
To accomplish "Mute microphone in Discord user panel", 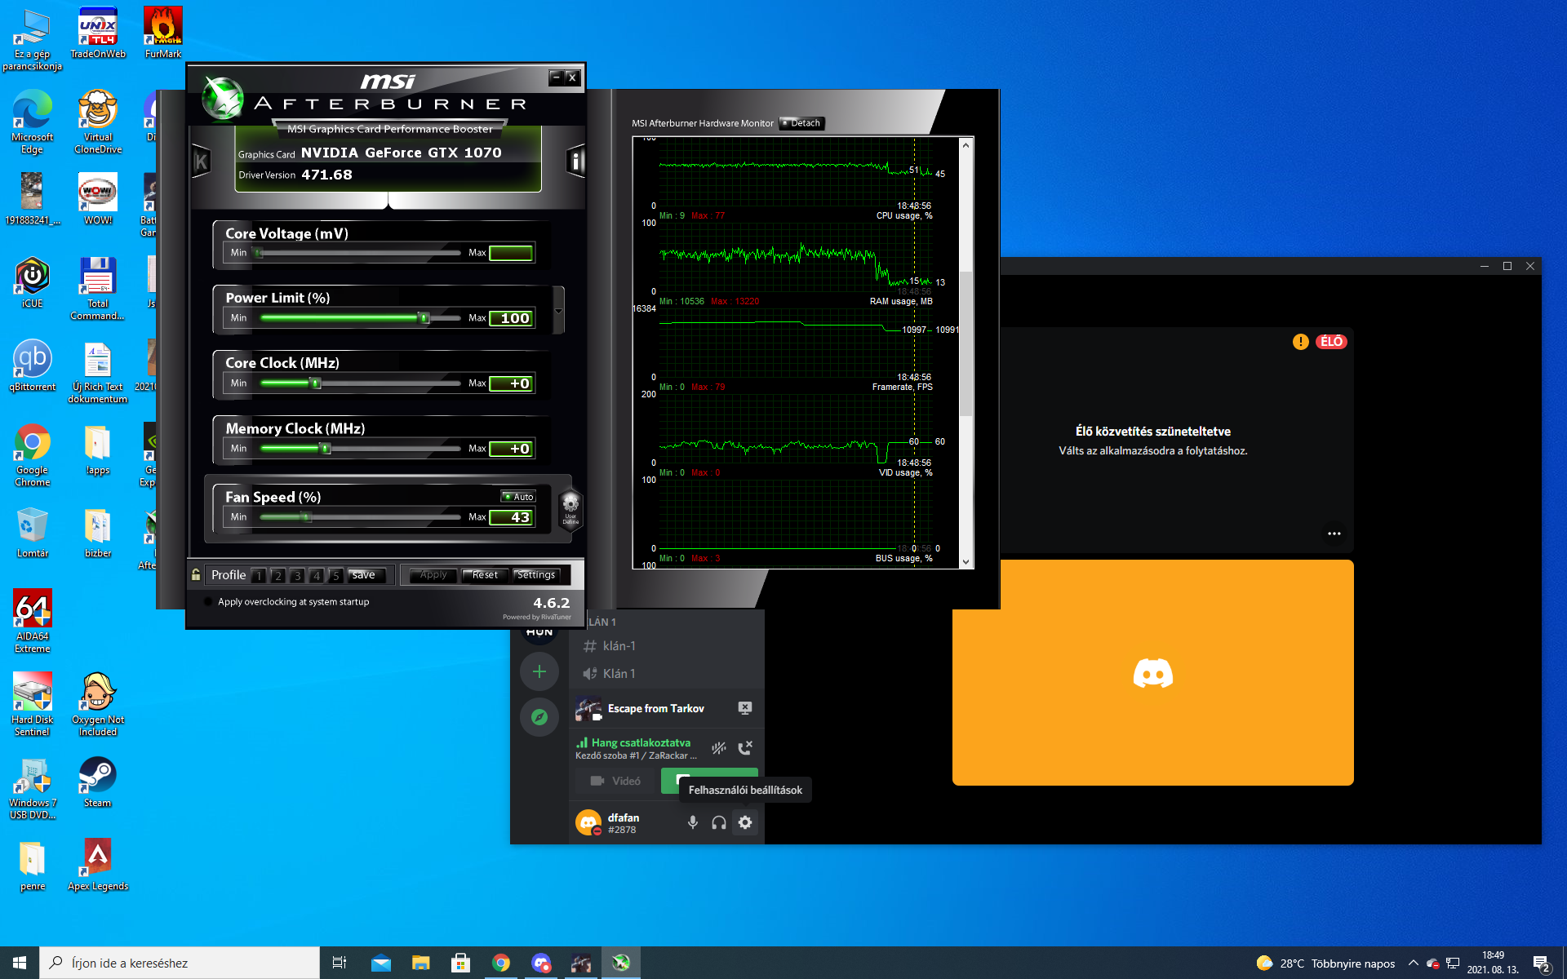I will 692,822.
